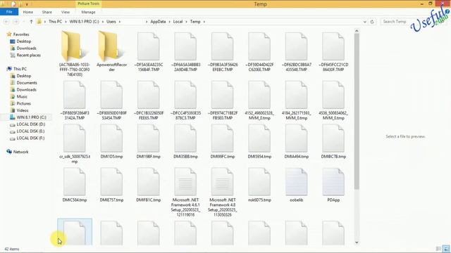Expand the chevron after This PC in address bar
The height and width of the screenshot is (253, 451).
(x=66, y=22)
